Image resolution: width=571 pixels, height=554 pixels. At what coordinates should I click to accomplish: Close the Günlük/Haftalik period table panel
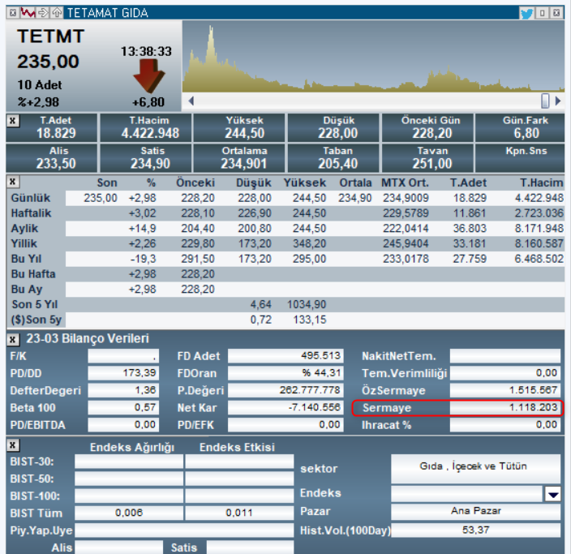[x=13, y=182]
